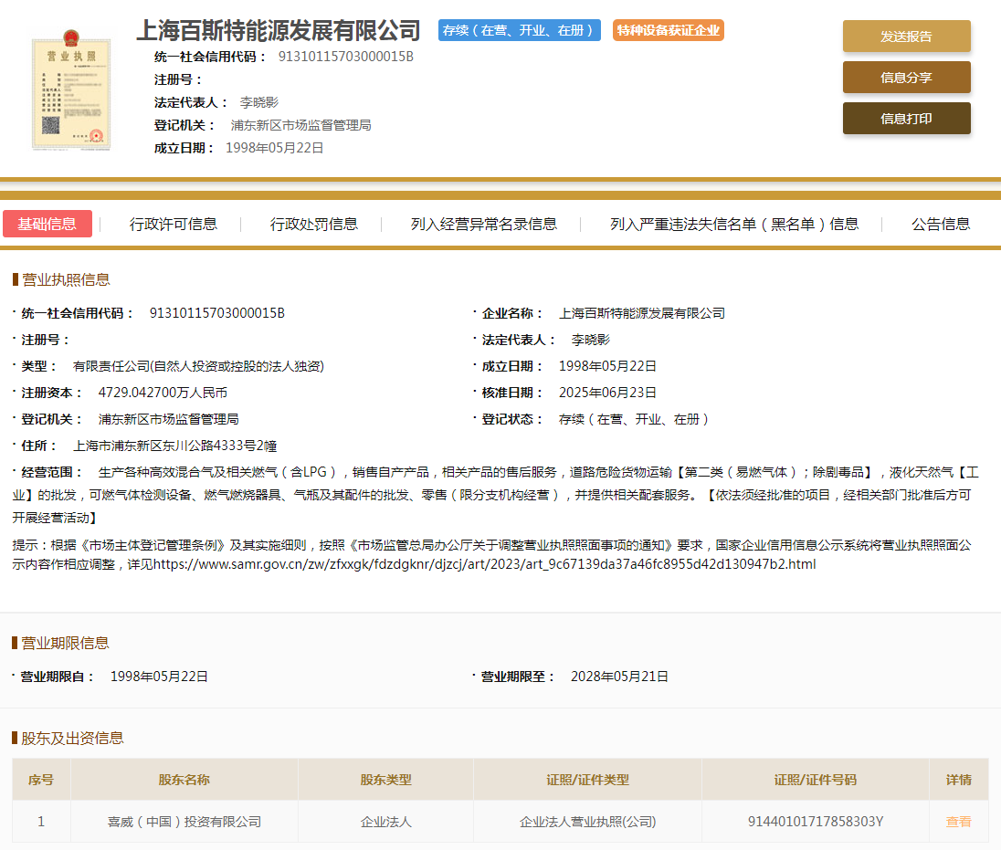Click 登记机关 value in 营业执照信息 section
Screen dimensions: 1001x850
[169, 419]
